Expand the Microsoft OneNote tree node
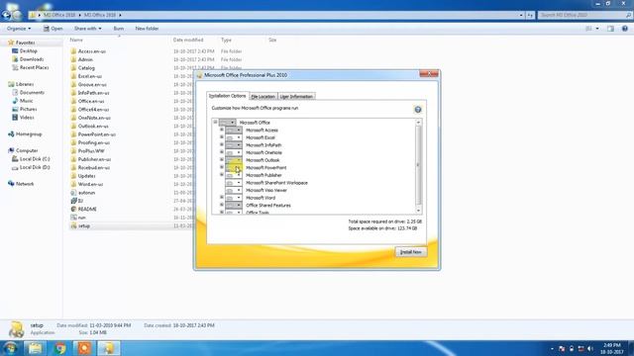Screen dimensions: 634x356 pos(222,152)
